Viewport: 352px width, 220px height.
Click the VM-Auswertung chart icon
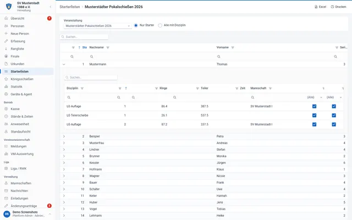click(6, 154)
